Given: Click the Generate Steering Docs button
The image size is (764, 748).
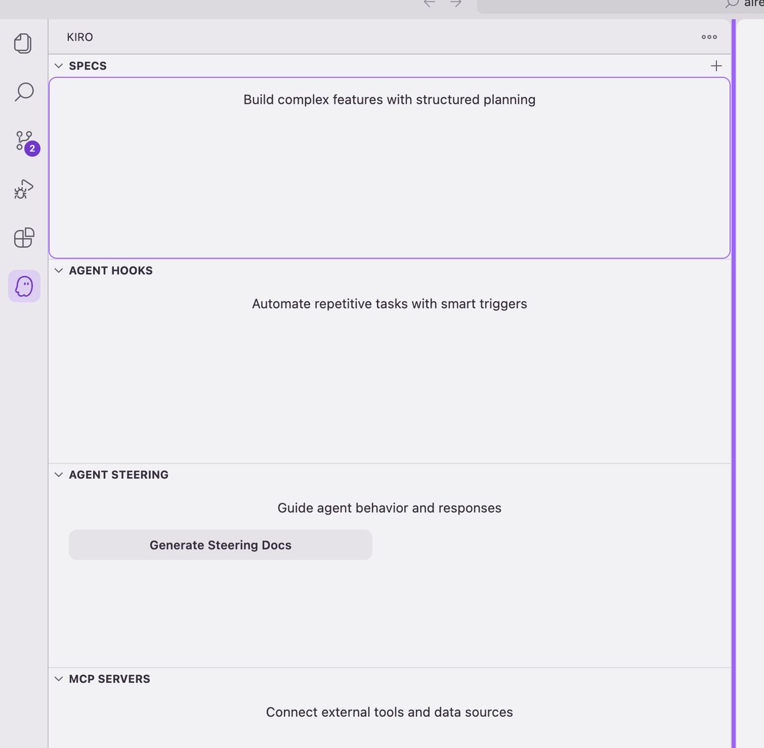Looking at the screenshot, I should (x=220, y=544).
